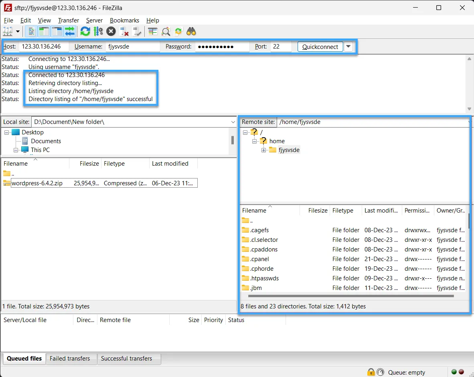
Task: Click local tree vertical scrollbar
Action: tap(232, 140)
